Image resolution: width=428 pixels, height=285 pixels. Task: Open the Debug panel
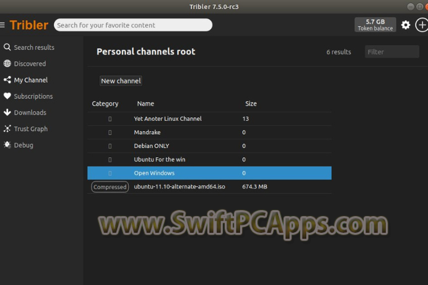click(23, 145)
